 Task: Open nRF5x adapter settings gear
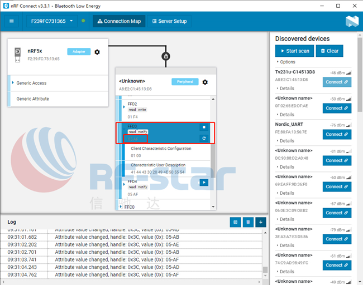click(97, 52)
